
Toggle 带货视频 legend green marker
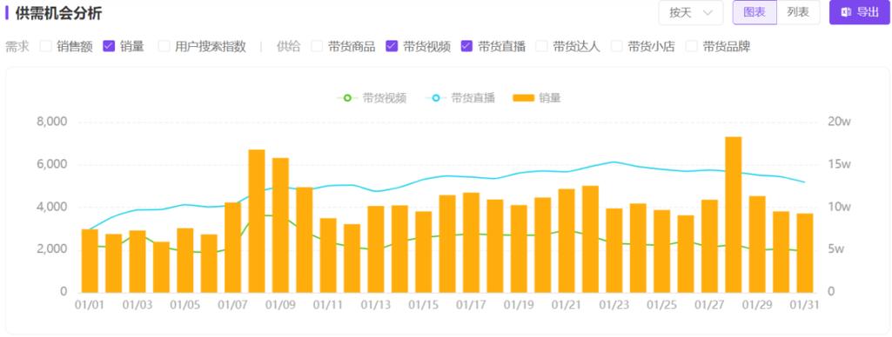[x=347, y=98]
